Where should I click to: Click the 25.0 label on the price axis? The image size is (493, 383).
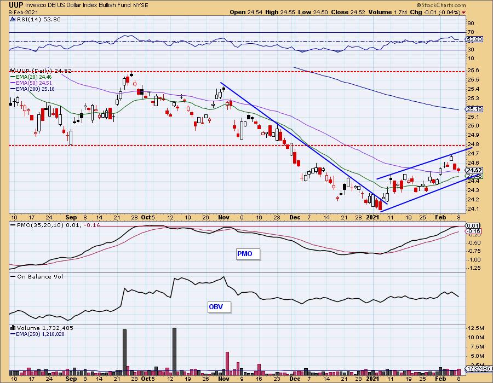473,126
